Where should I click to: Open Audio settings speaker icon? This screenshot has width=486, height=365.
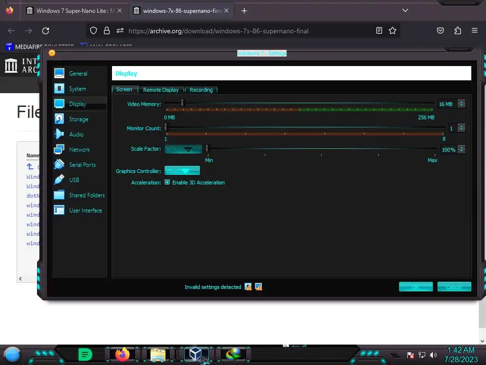[59, 134]
